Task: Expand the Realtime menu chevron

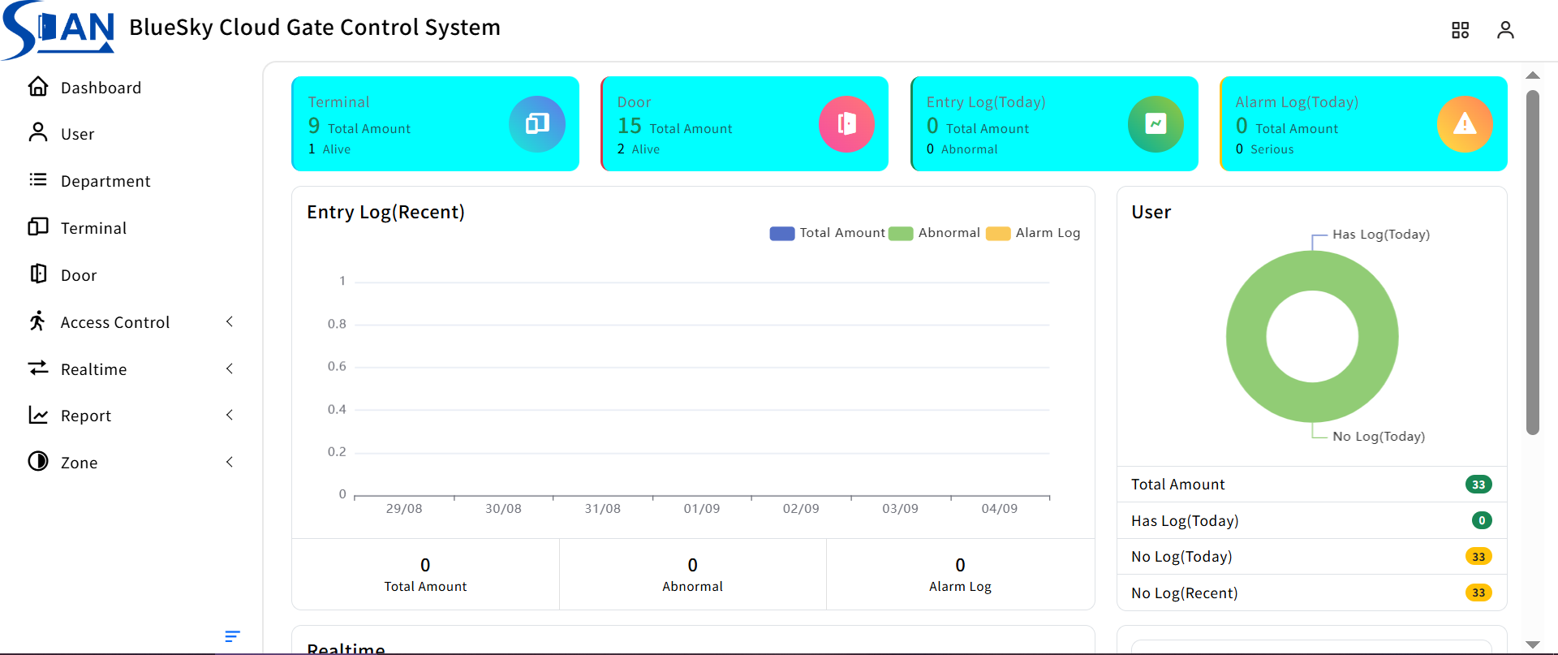Action: point(230,369)
